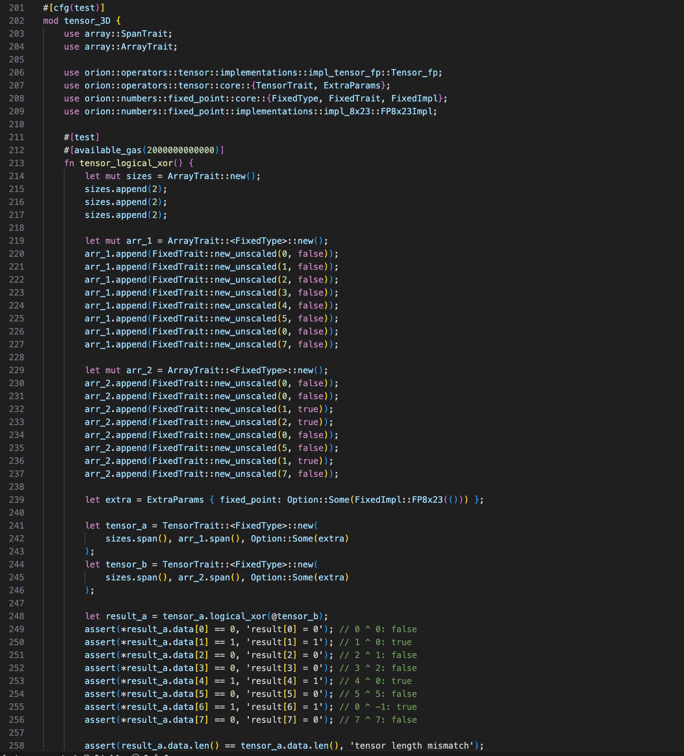The image size is (684, 756).
Task: Click line number 239 in the gutter
Action: [16, 500]
